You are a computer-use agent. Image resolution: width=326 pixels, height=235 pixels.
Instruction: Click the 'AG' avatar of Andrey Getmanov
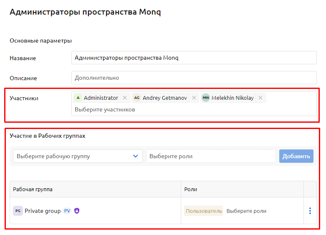(x=137, y=98)
